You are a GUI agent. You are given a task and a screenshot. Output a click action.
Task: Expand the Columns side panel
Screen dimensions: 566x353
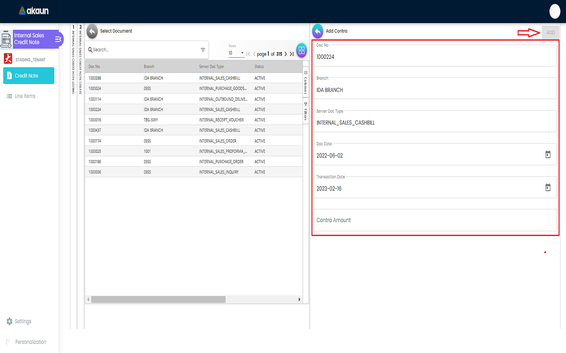[x=305, y=83]
